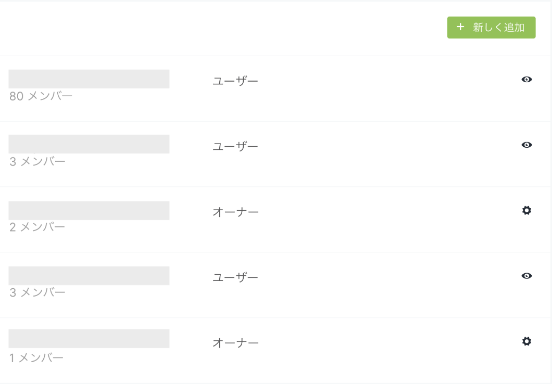Viewport: 552px width, 384px height.
Task: Select the redacted name above 80 メンバー
Action: tap(89, 79)
